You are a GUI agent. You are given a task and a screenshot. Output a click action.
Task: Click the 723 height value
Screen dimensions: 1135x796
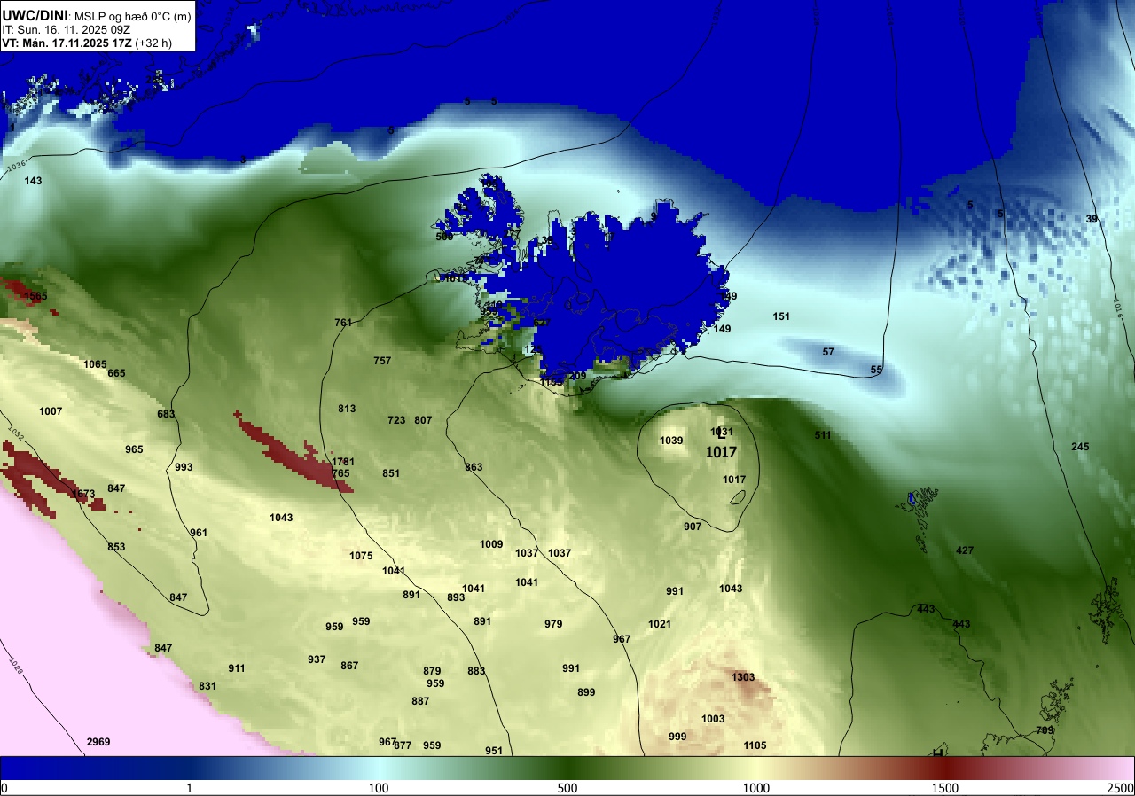pyautogui.click(x=396, y=420)
